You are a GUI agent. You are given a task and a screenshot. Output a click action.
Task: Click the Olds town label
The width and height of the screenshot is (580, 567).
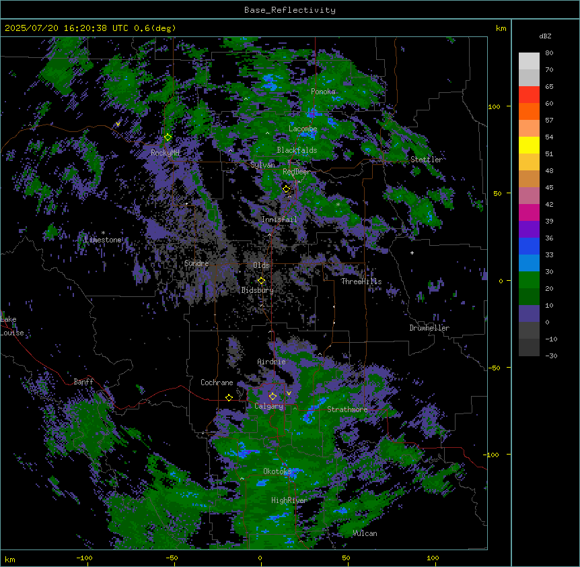[261, 265]
